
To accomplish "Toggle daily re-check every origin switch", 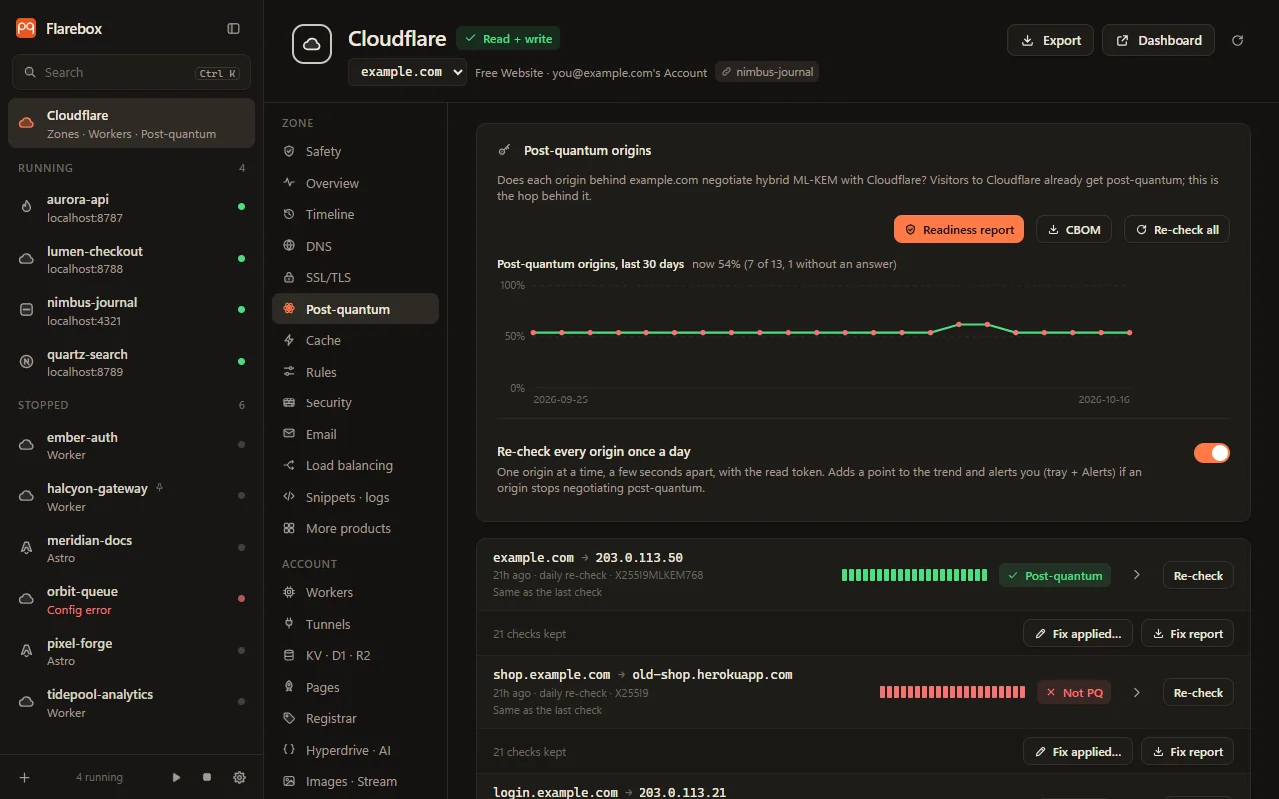I will 1212,453.
